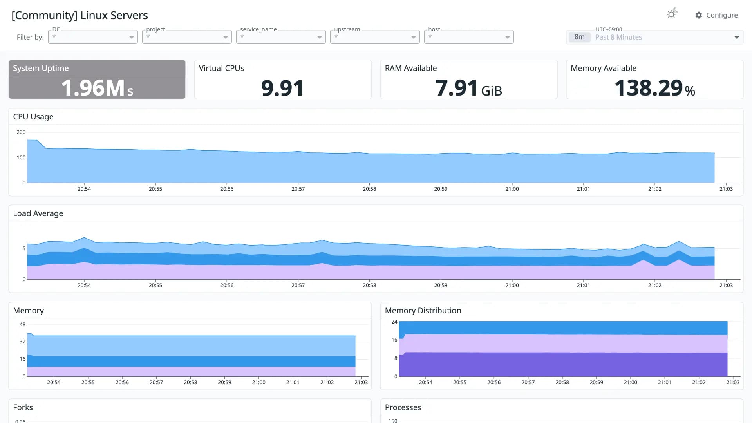Select the System Uptime widget
Screen dimensions: 752x423
97,79
